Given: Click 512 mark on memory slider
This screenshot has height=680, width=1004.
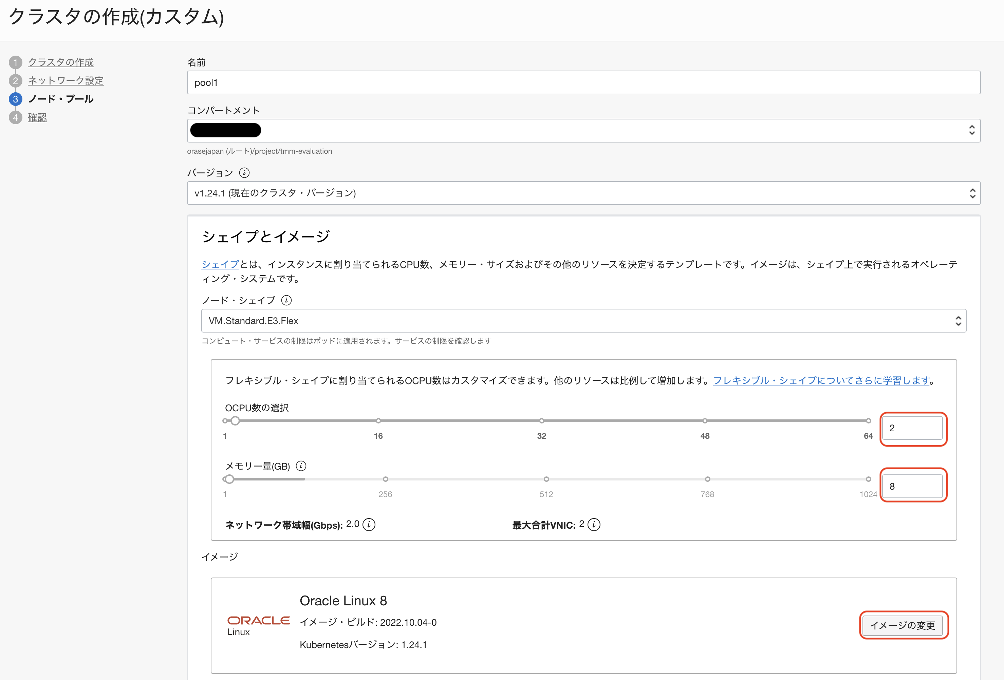Looking at the screenshot, I should coord(546,479).
